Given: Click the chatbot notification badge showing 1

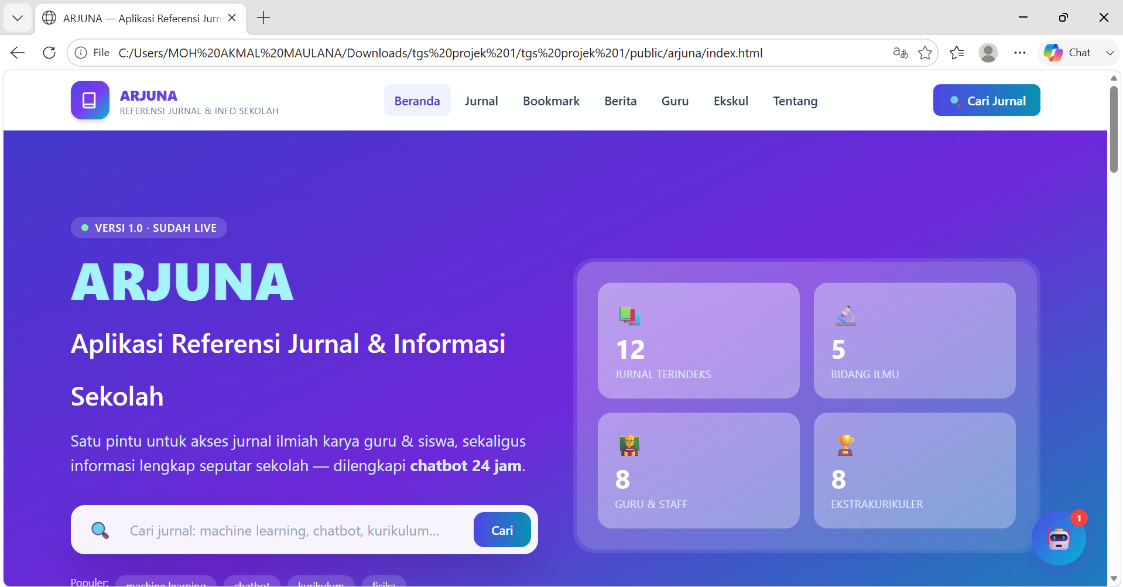Looking at the screenshot, I should 1079,518.
